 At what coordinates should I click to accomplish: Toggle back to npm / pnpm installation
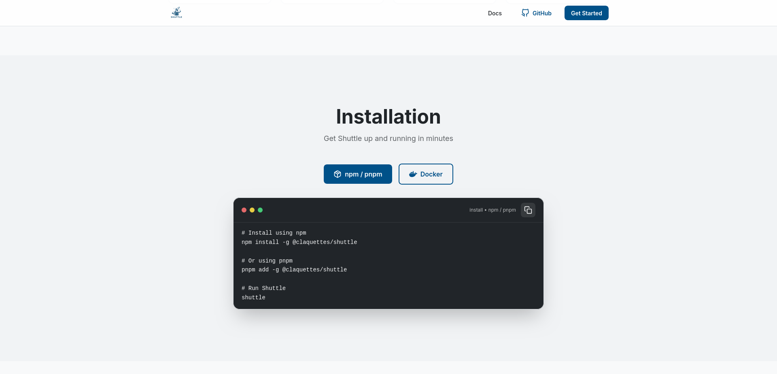tap(358, 174)
